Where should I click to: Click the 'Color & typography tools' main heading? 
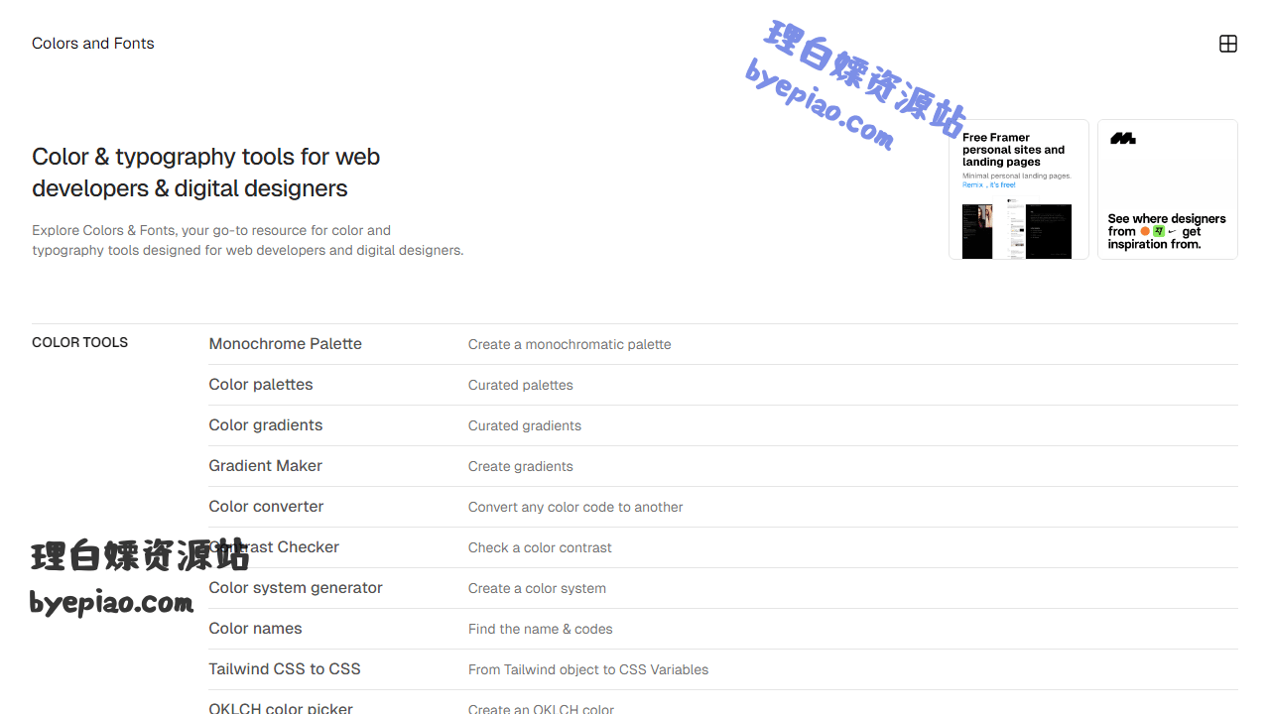tap(206, 173)
